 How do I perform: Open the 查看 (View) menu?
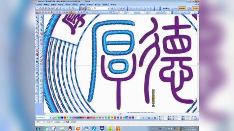54,5
